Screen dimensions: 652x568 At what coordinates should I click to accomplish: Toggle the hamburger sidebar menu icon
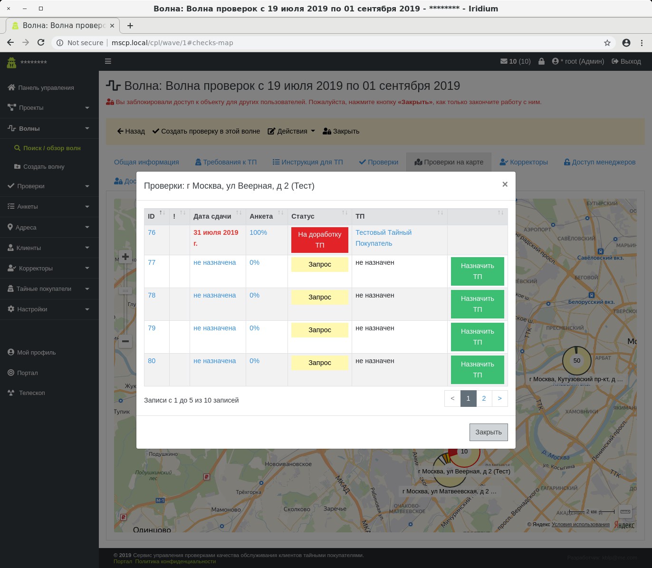[108, 61]
